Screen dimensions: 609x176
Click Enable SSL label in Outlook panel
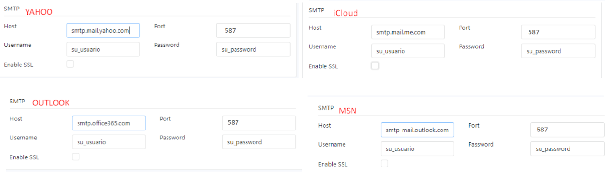click(24, 157)
